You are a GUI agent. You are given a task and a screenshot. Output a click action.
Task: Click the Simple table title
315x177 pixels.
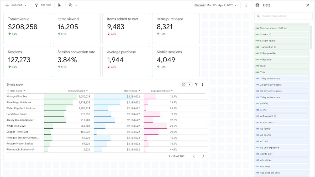pyautogui.click(x=15, y=85)
